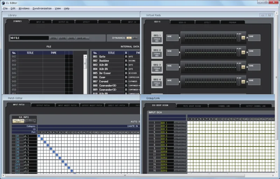Click the NO FILE name field
The image size is (280, 179).
pyautogui.click(x=29, y=38)
